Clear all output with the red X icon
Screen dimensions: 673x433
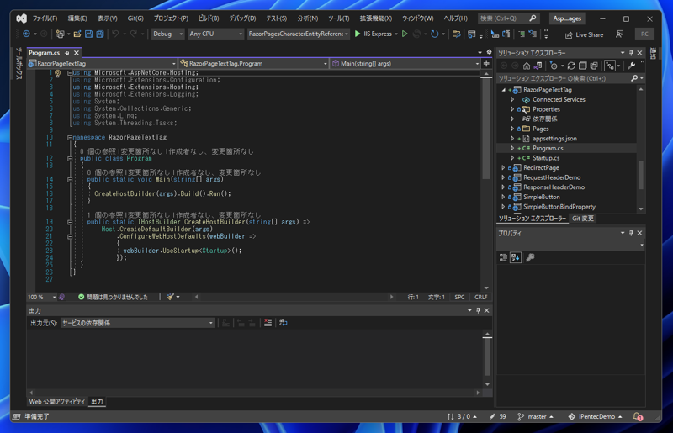pyautogui.click(x=268, y=323)
